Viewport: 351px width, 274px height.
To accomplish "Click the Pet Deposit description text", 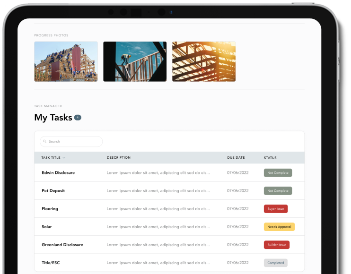I will (158, 191).
